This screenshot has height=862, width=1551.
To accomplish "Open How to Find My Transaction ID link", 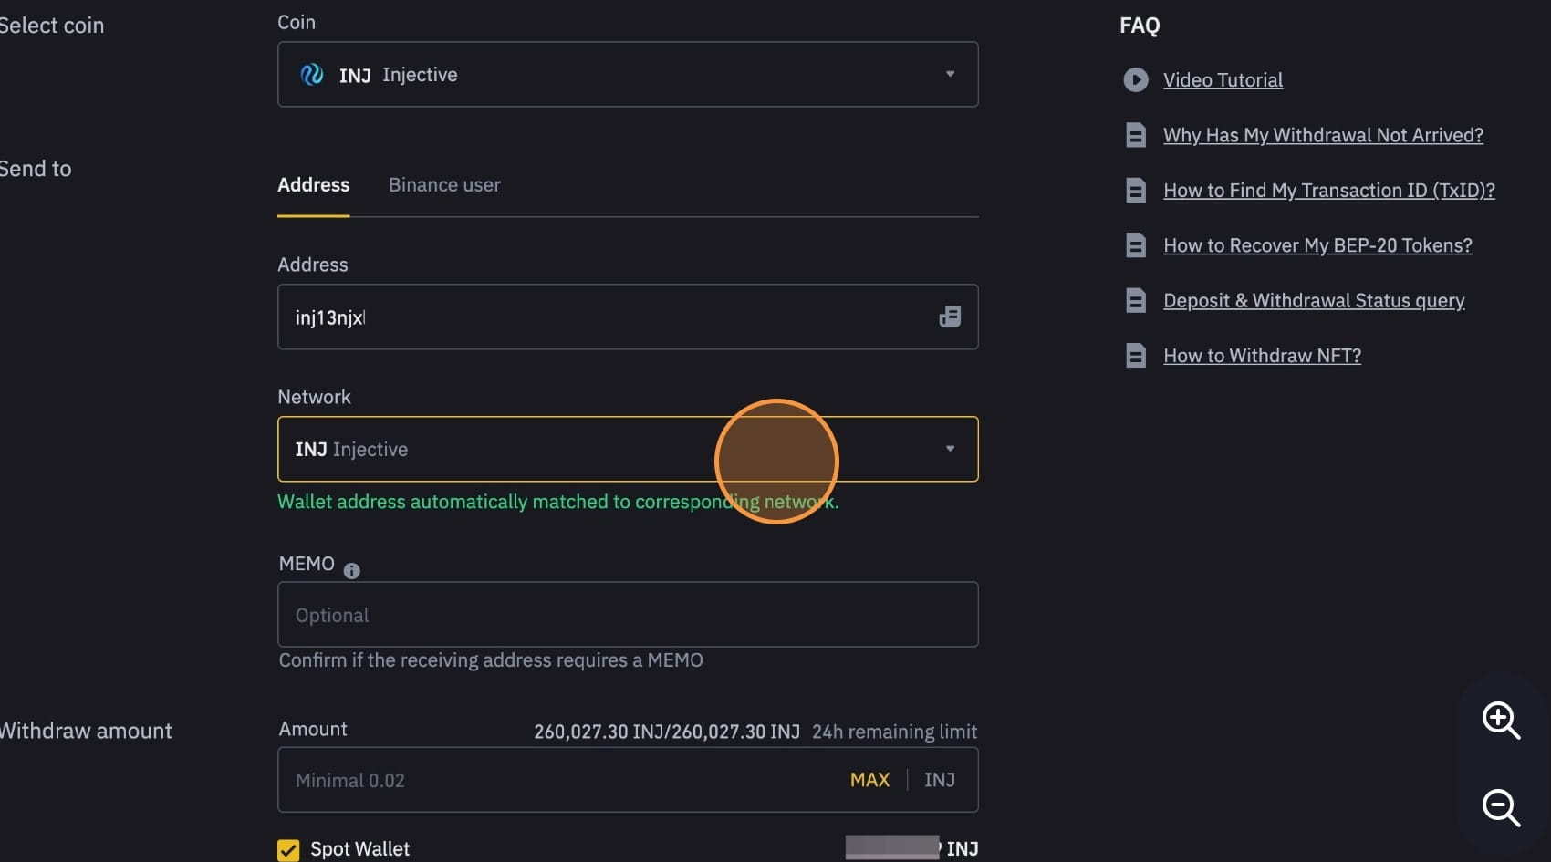I will [x=1328, y=191].
